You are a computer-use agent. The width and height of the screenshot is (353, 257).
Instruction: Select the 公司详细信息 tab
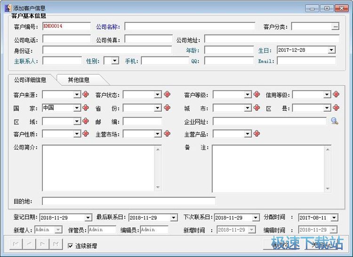click(x=30, y=80)
